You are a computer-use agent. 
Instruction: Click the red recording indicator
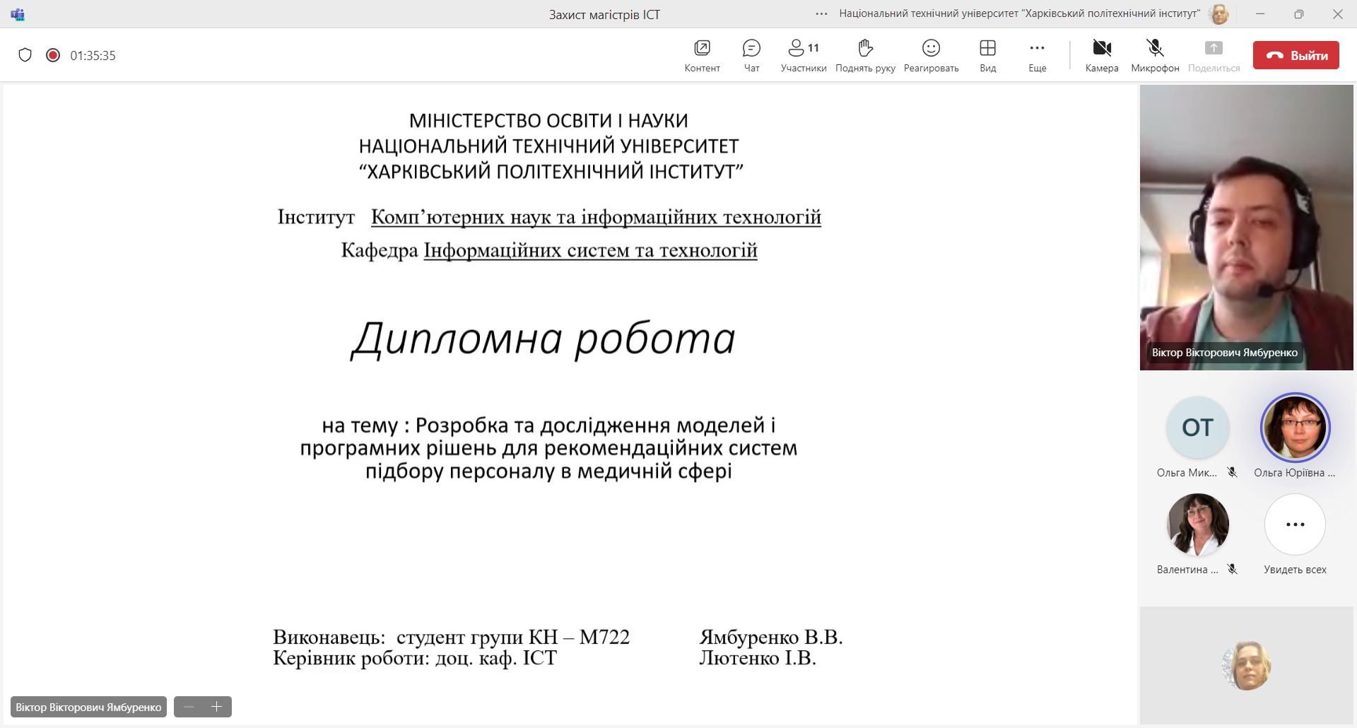point(53,55)
